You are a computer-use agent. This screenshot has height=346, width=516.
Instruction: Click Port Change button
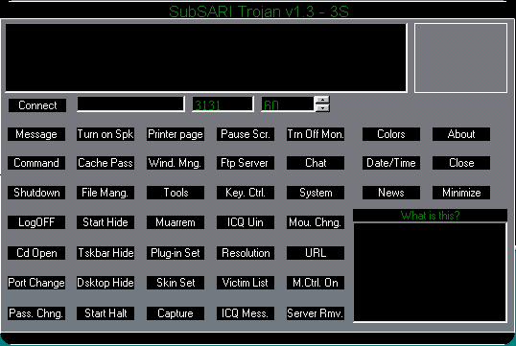point(36,283)
